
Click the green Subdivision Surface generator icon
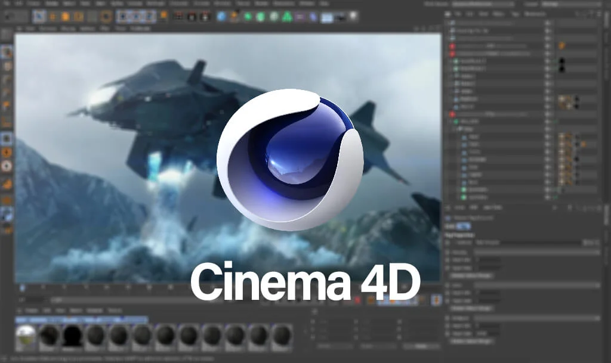248,17
